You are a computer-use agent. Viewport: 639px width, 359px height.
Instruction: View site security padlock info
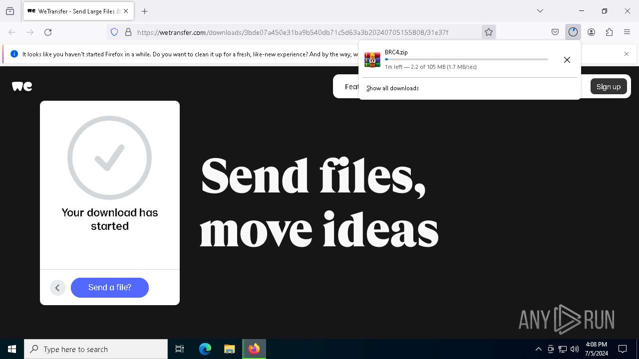tap(128, 32)
